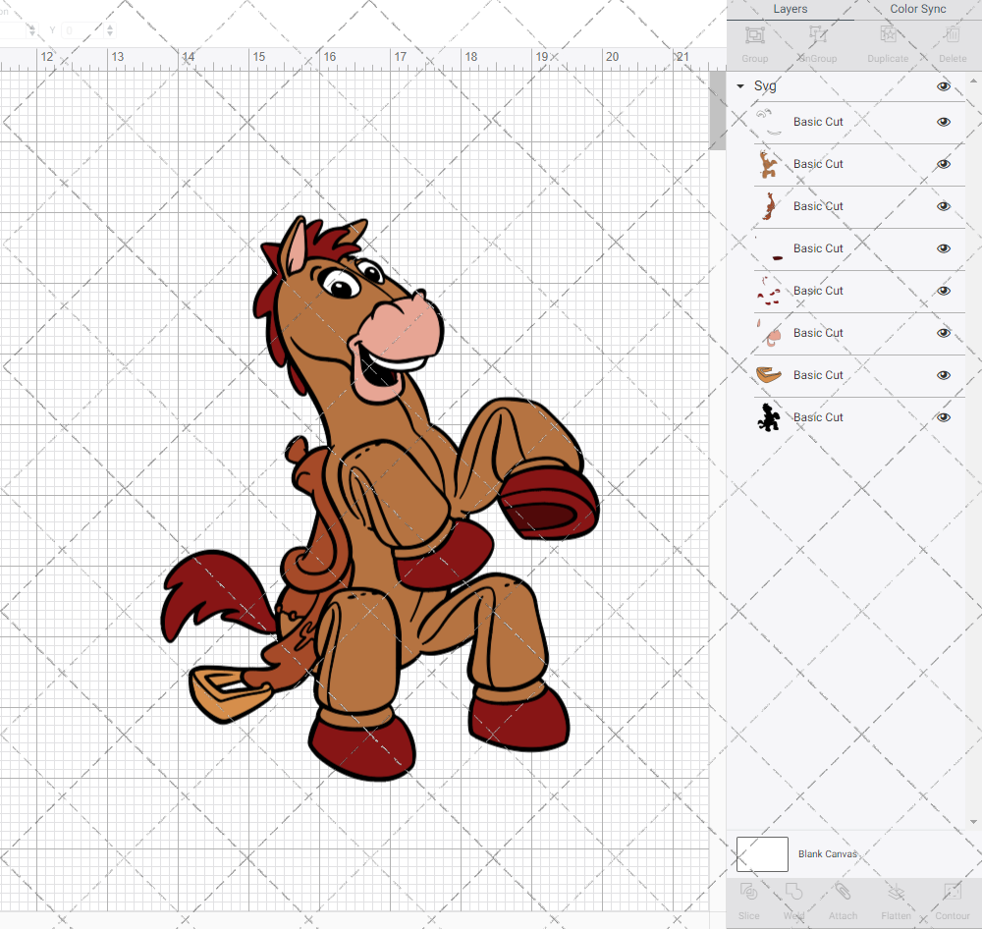Select the black silhouette layer thumbnail

coord(769,417)
